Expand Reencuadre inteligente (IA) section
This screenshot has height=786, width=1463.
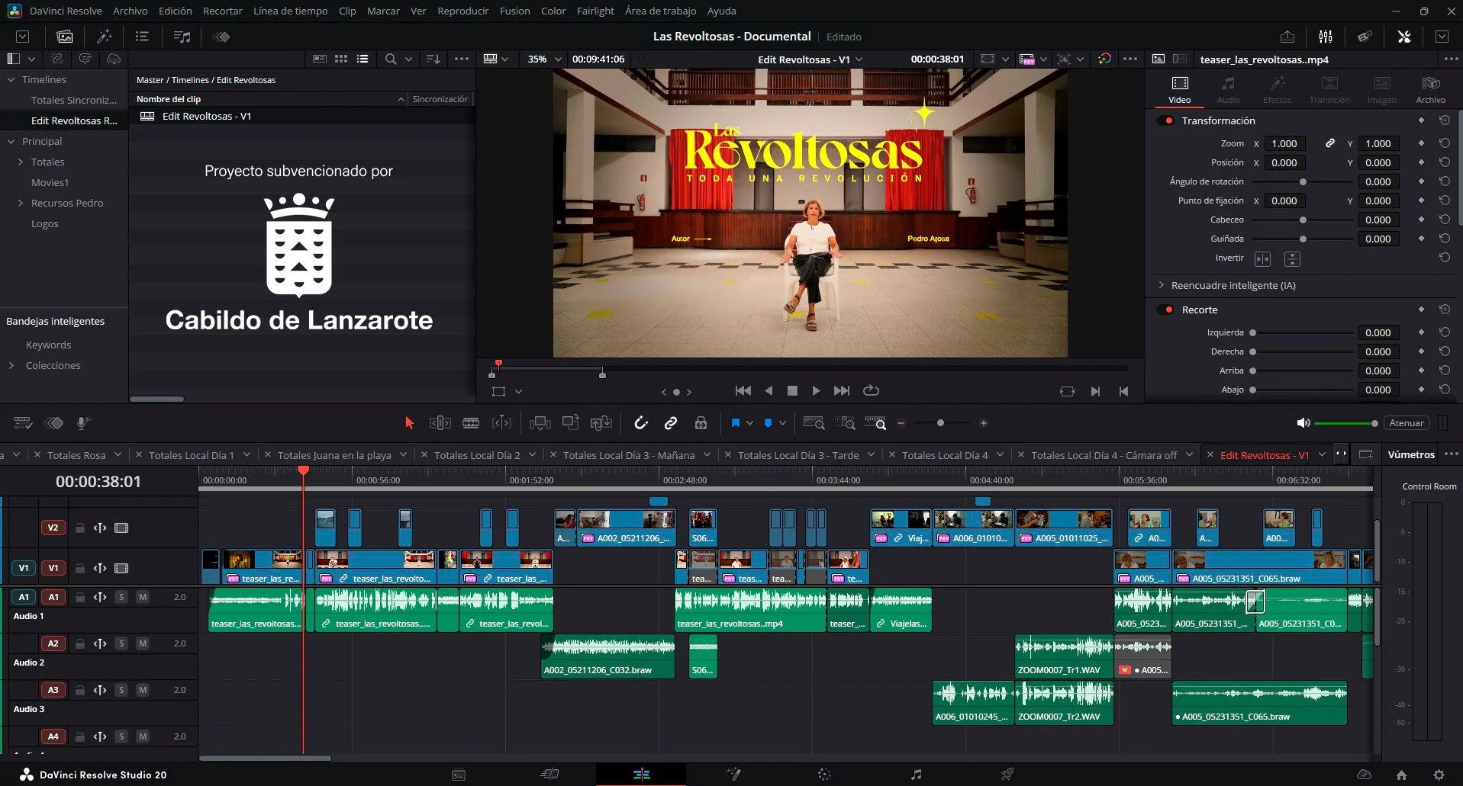(1162, 285)
